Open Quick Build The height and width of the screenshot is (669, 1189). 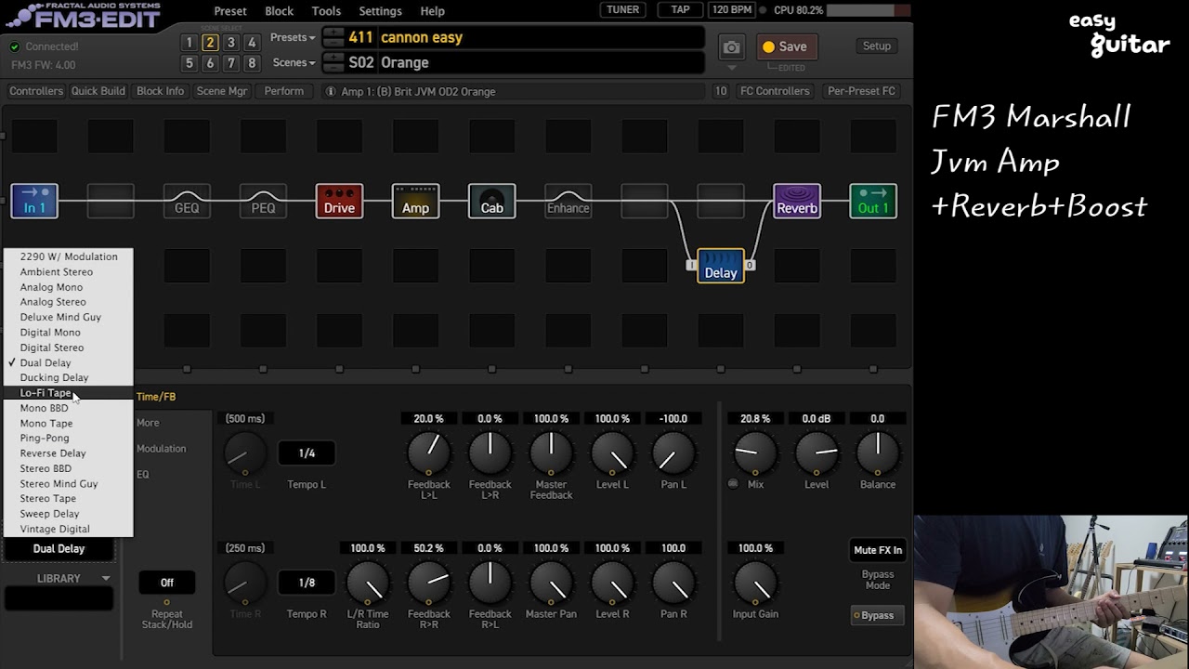tap(98, 91)
